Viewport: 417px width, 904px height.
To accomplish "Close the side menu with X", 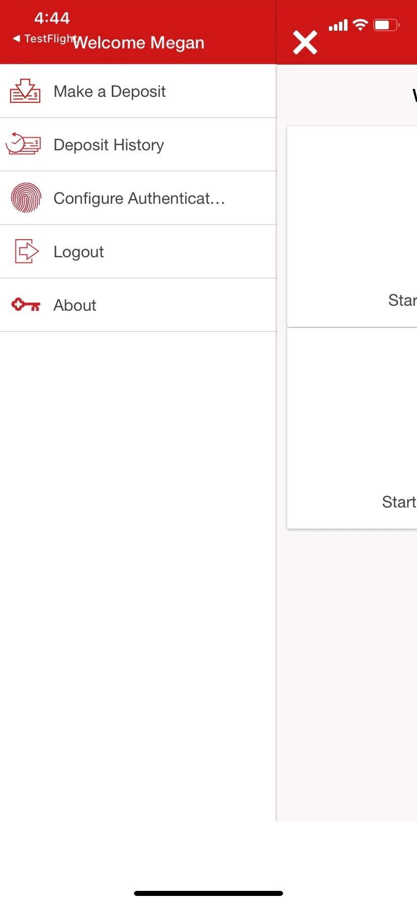I will [x=305, y=42].
